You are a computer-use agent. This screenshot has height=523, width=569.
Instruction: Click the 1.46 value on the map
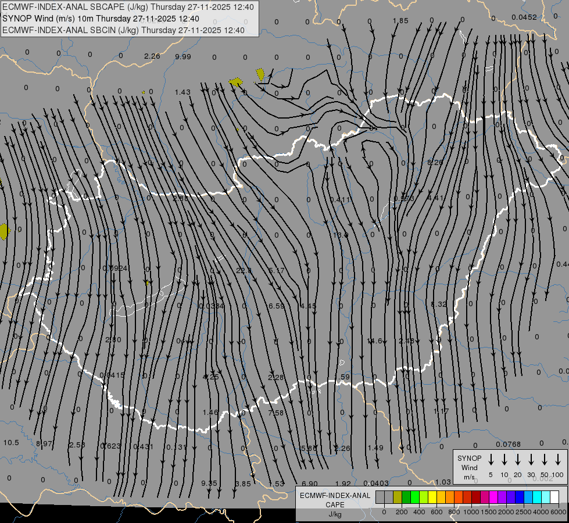(210, 413)
